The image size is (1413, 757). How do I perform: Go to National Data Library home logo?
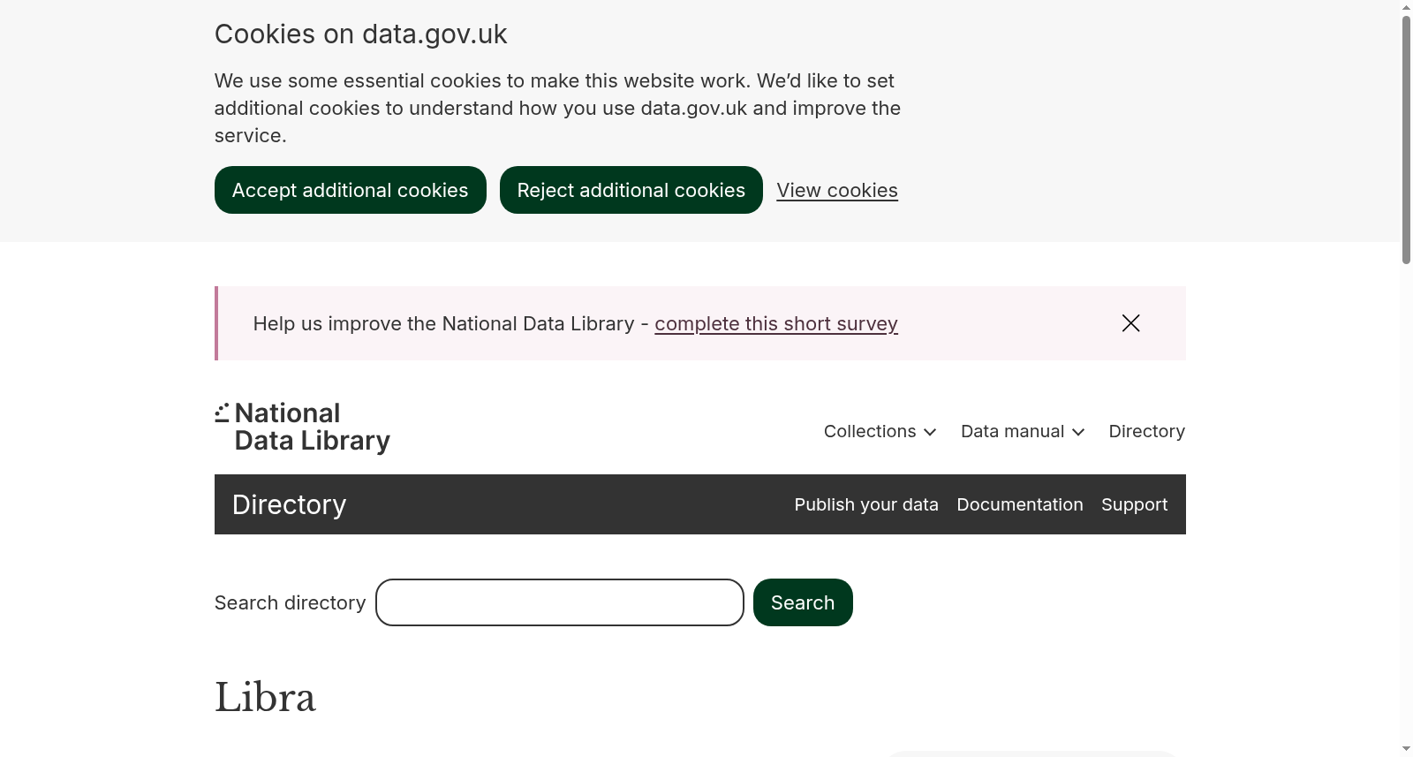(x=303, y=428)
